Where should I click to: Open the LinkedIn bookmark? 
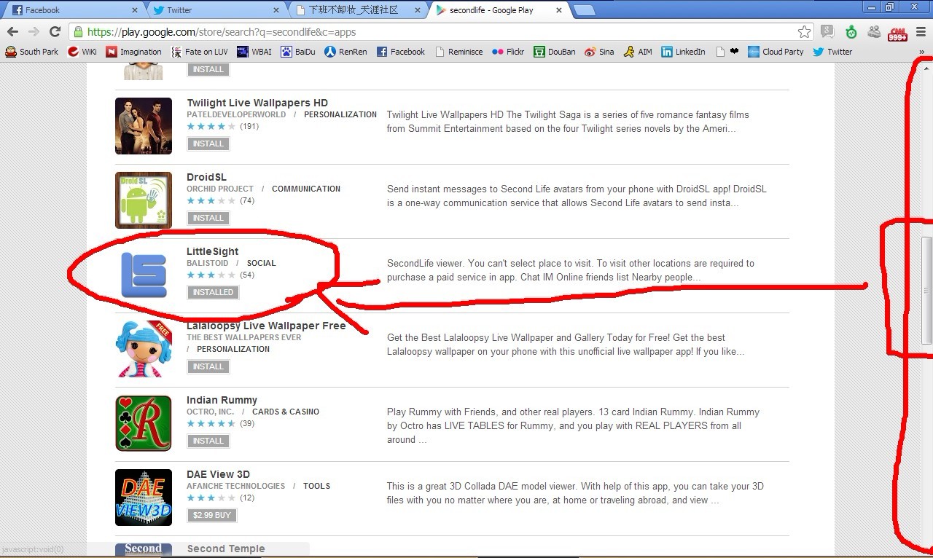(x=683, y=52)
